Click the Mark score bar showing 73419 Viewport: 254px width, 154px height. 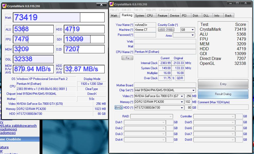pyautogui.click(x=59, y=17)
